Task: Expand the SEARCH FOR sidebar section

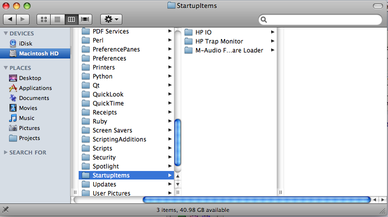Action: [6, 152]
